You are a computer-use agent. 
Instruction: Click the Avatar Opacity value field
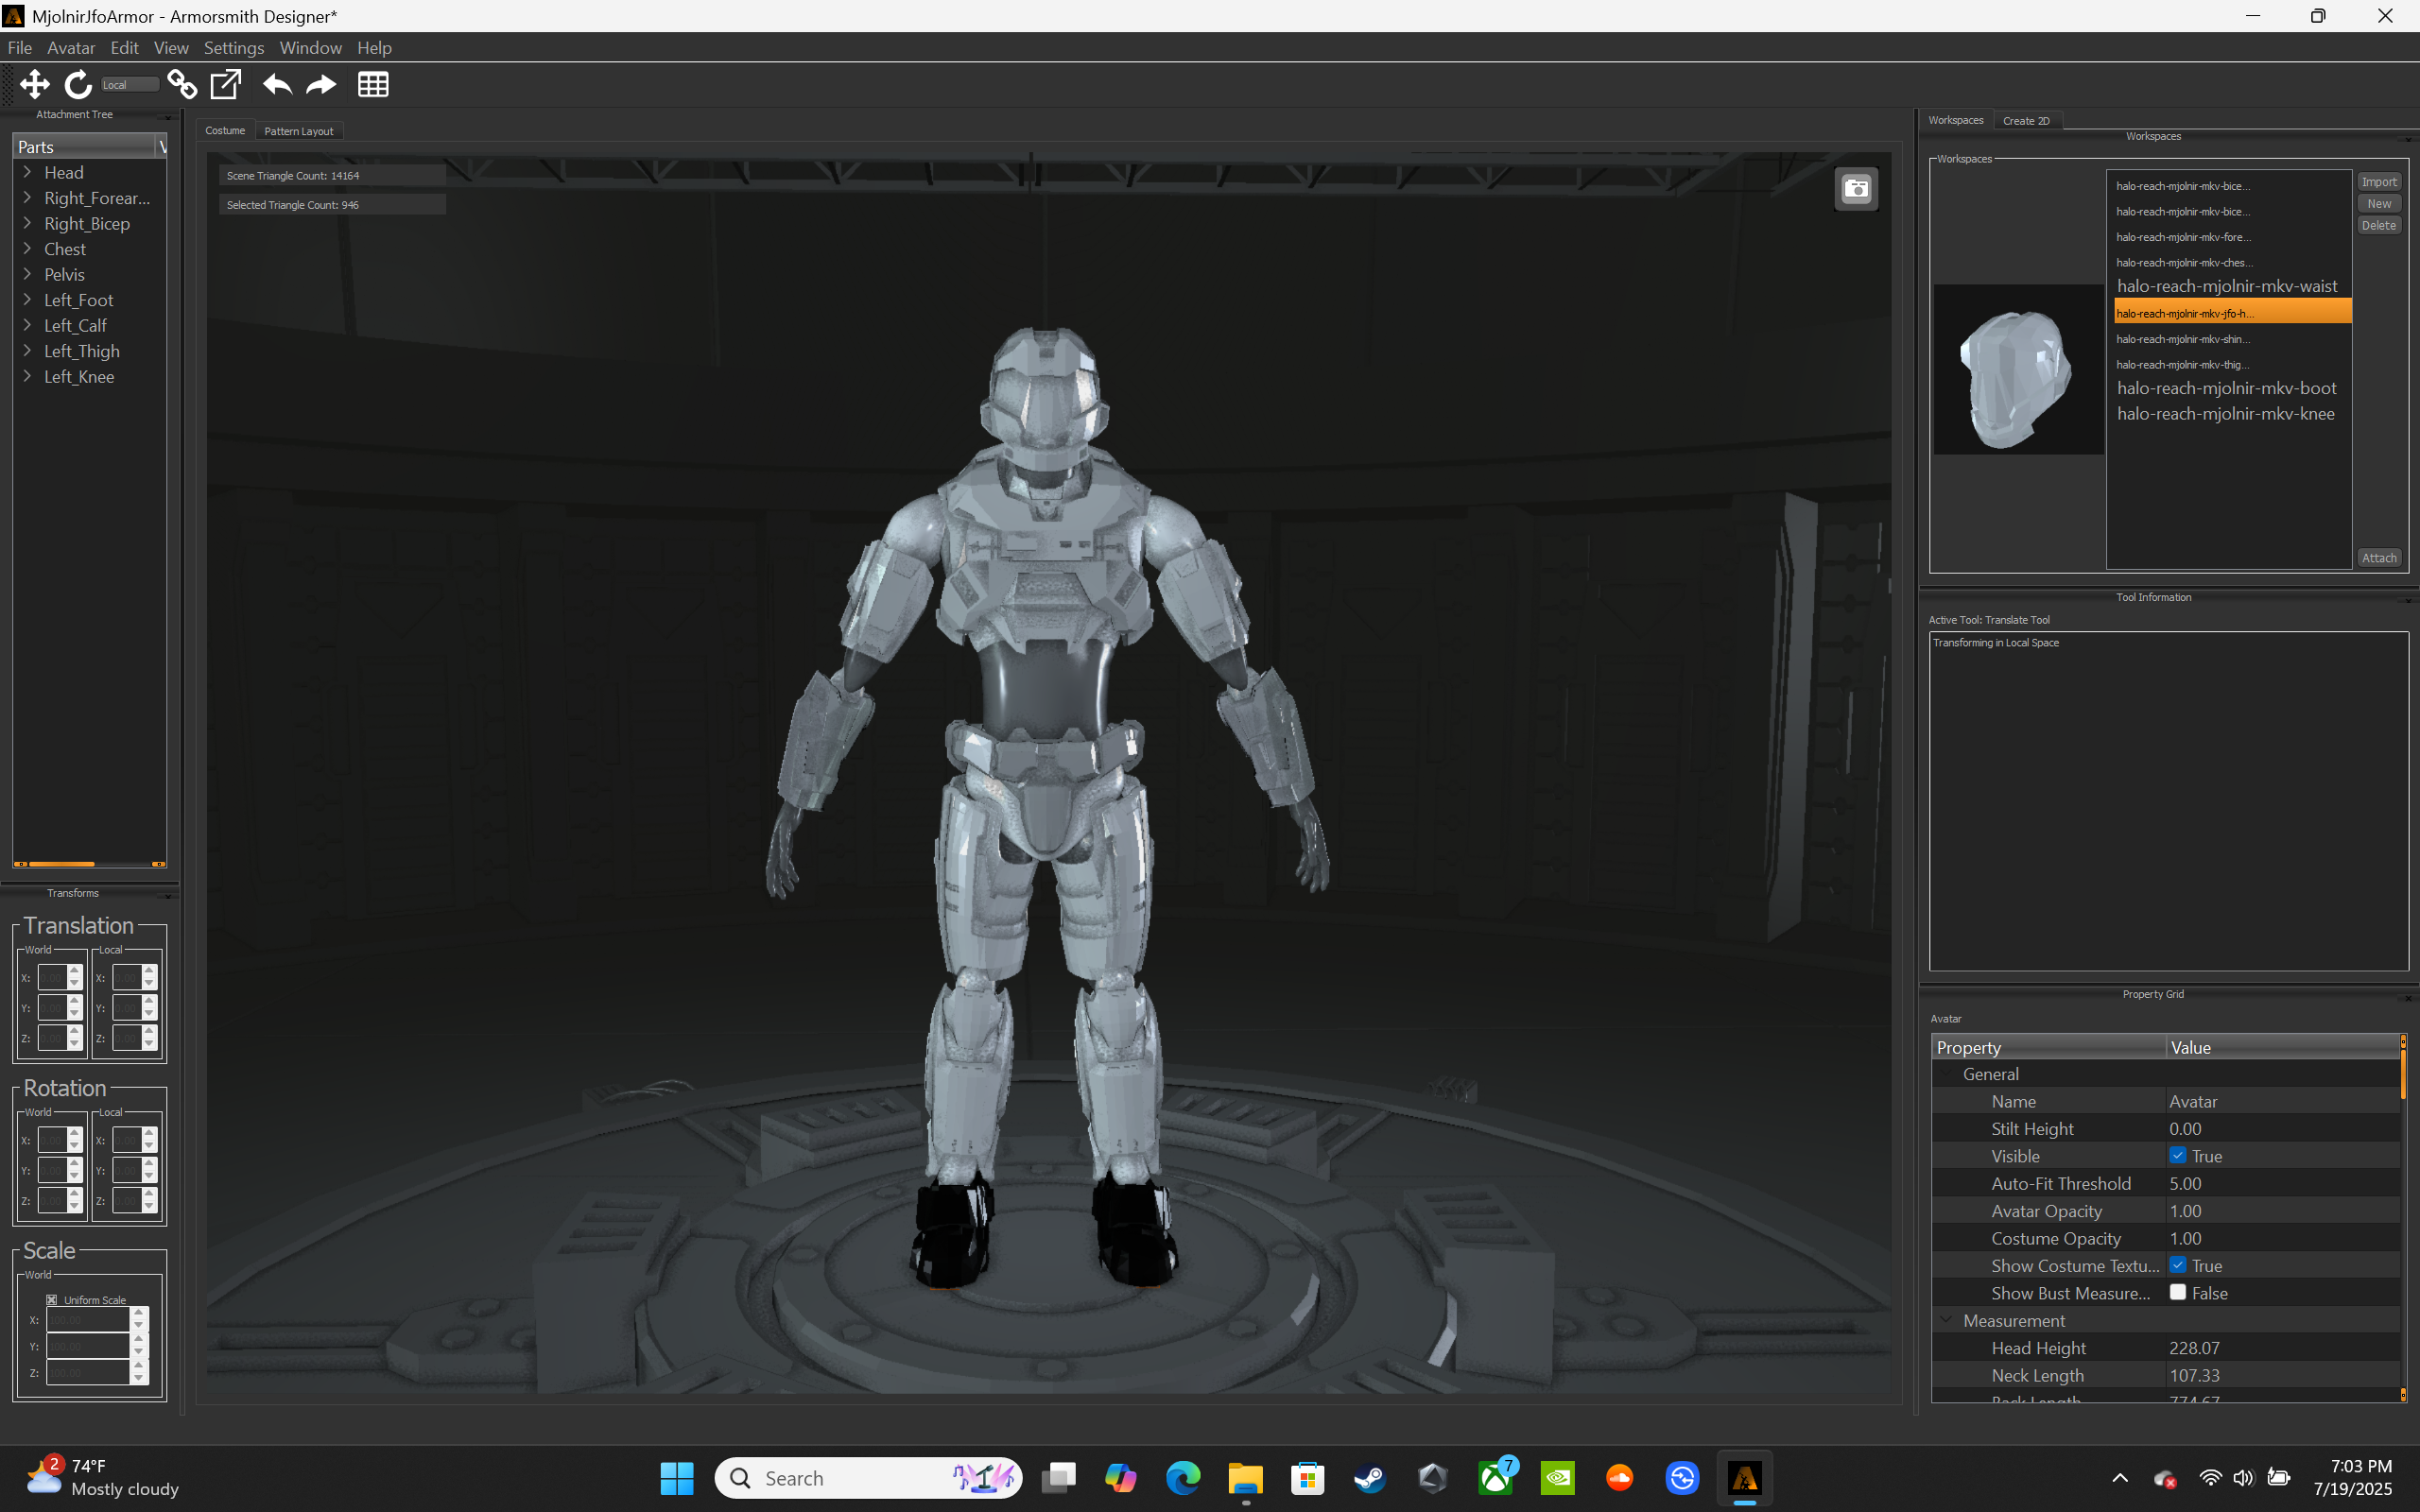[x=2283, y=1211]
